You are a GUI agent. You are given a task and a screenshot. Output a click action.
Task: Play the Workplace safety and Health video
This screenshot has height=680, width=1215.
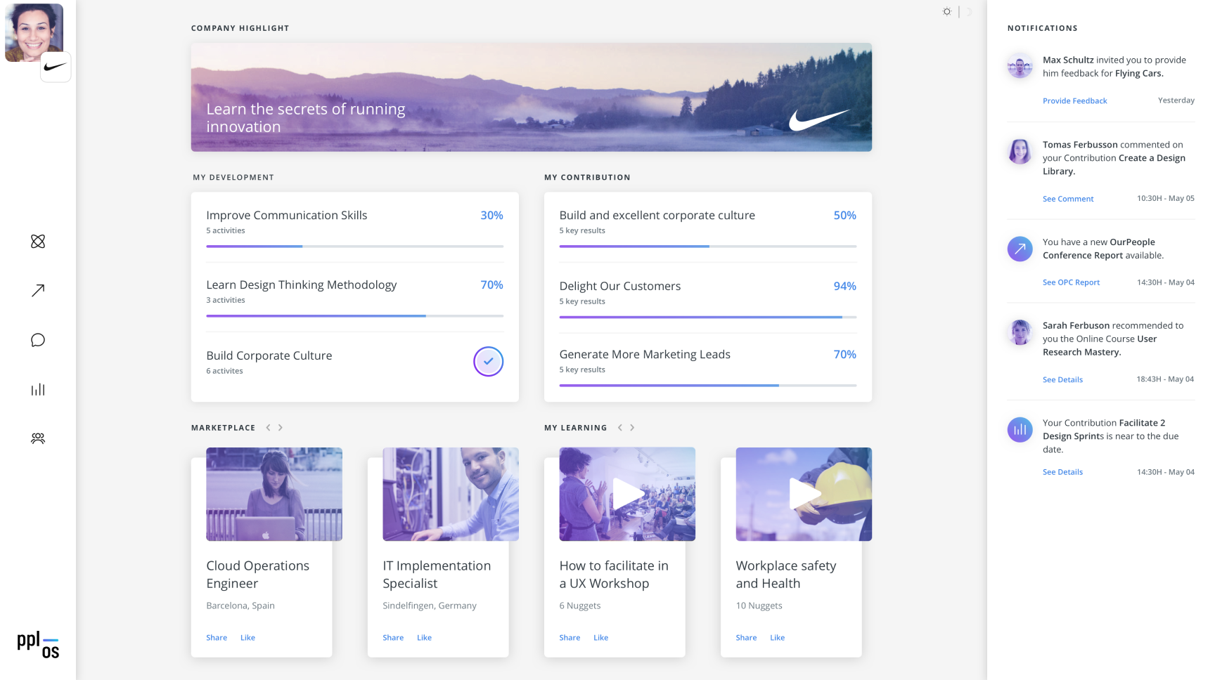804,494
